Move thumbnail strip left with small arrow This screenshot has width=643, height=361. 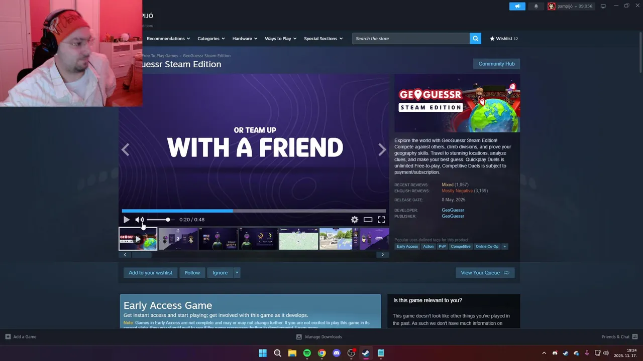click(x=125, y=255)
